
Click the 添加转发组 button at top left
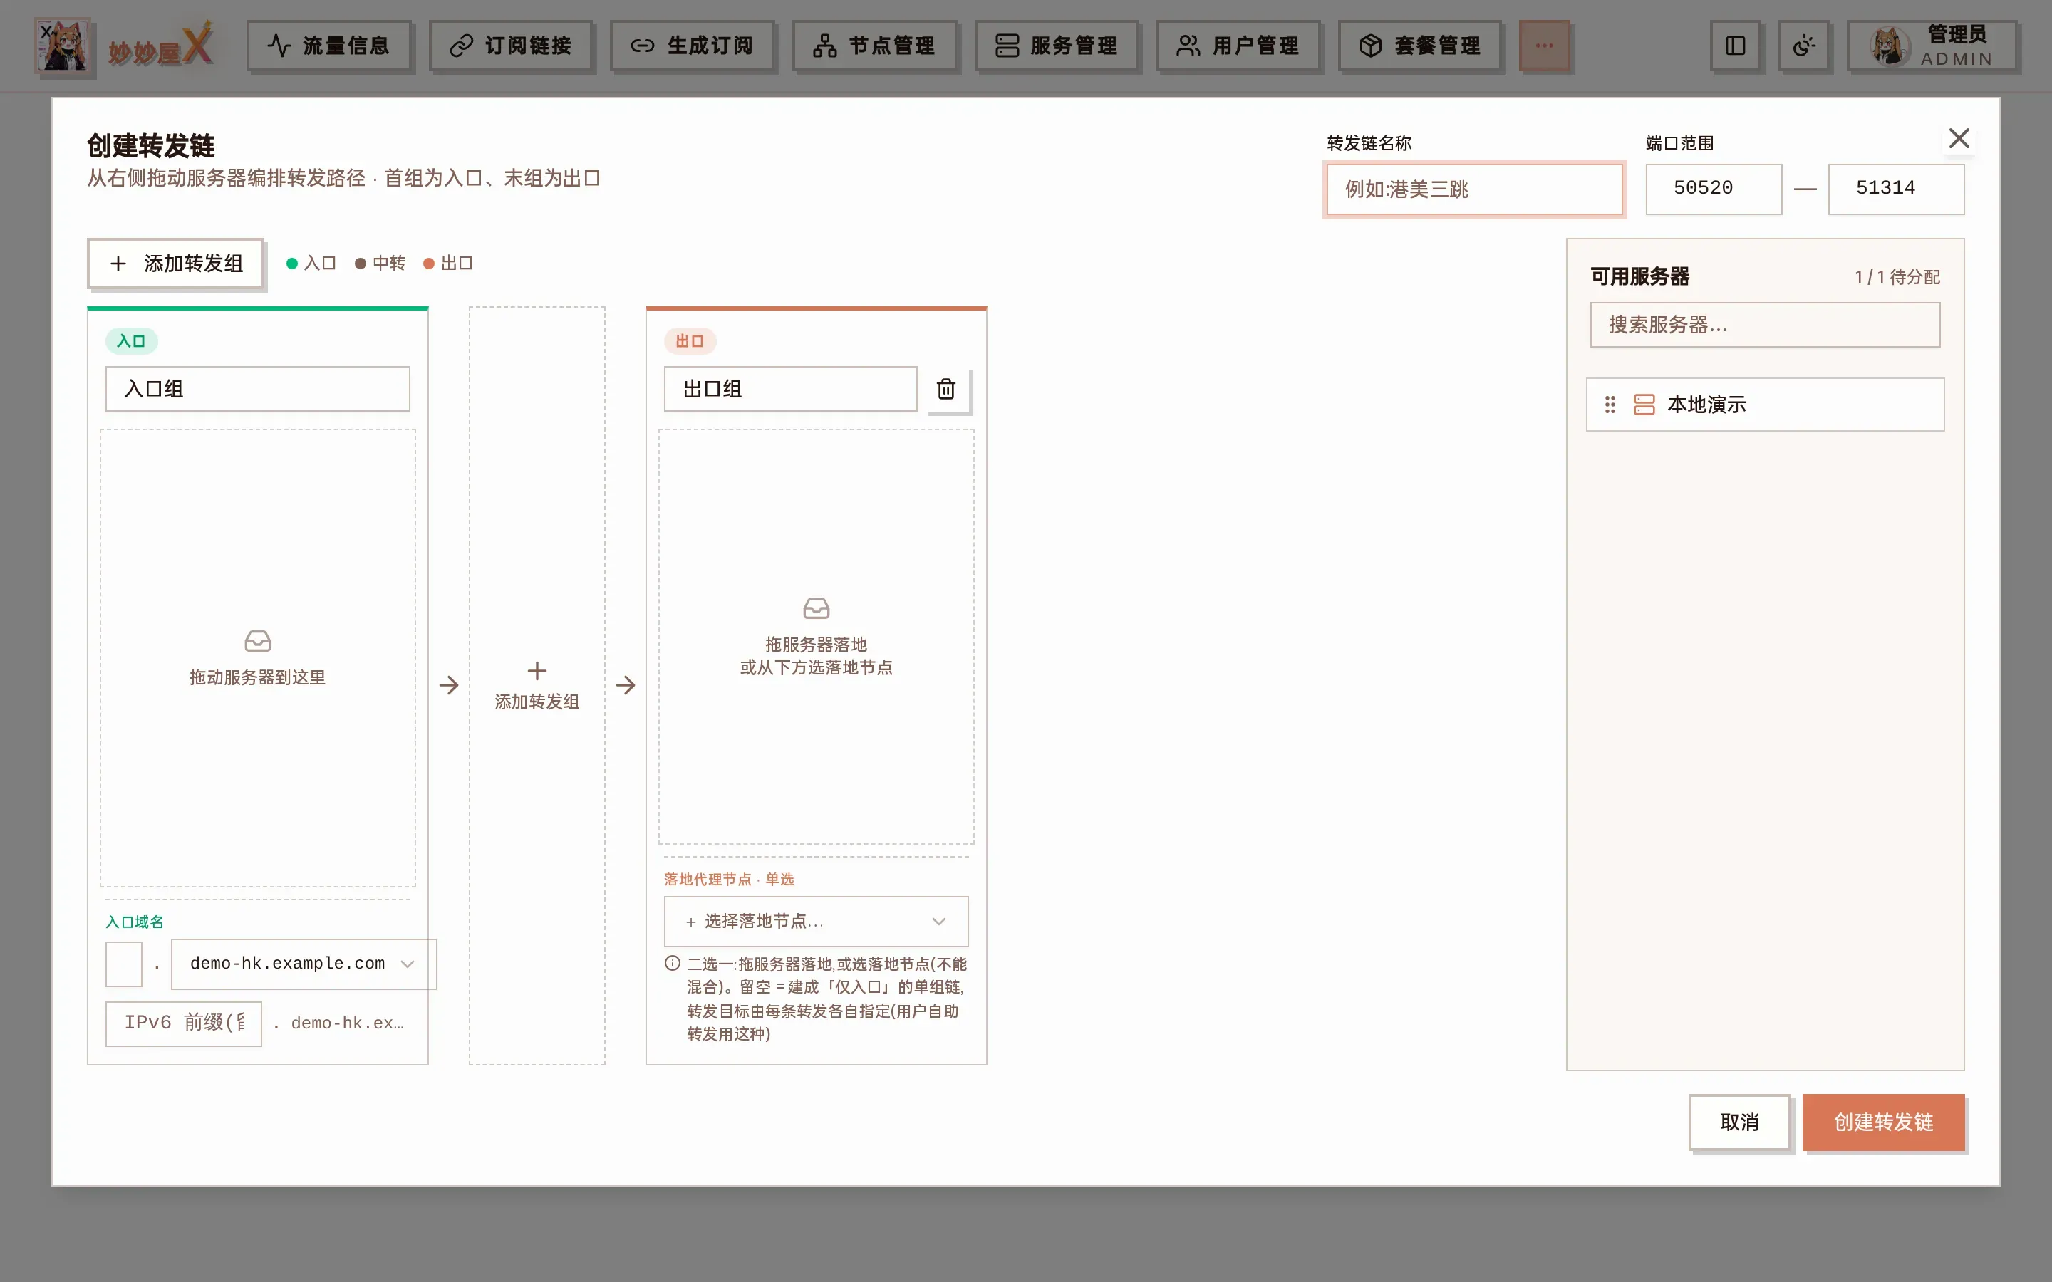coord(175,264)
